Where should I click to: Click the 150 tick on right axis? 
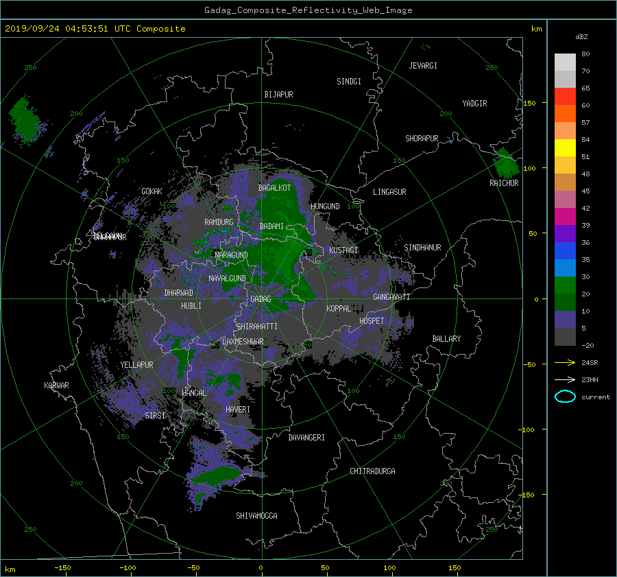530,103
